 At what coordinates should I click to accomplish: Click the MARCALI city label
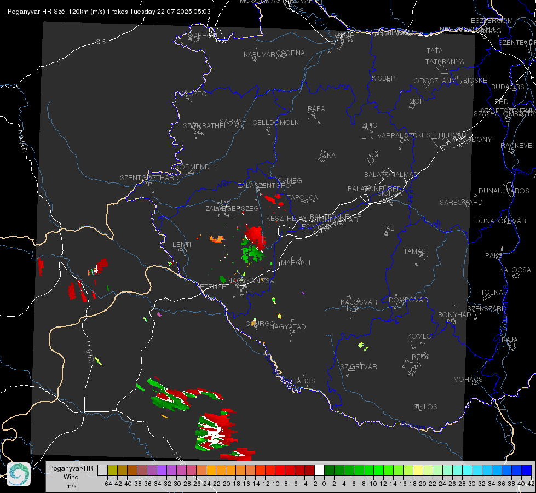click(x=296, y=263)
